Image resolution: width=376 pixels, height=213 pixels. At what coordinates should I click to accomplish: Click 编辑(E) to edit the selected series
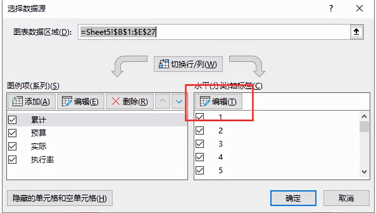click(81, 101)
